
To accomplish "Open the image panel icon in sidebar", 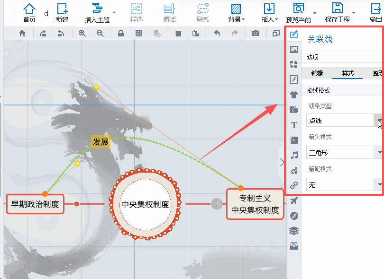I will (x=294, y=49).
